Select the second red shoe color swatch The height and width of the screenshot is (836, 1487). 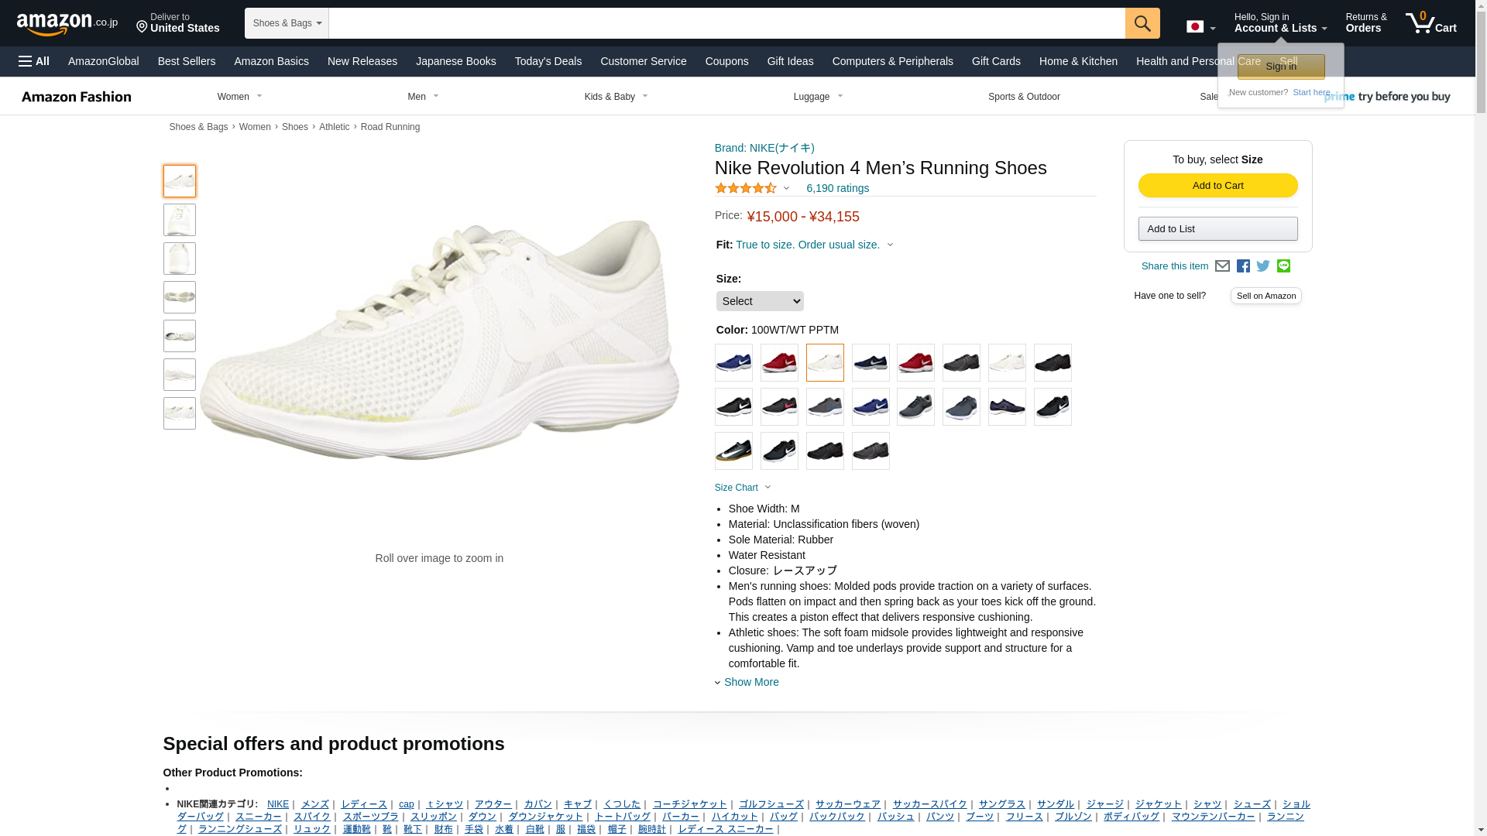pos(915,362)
